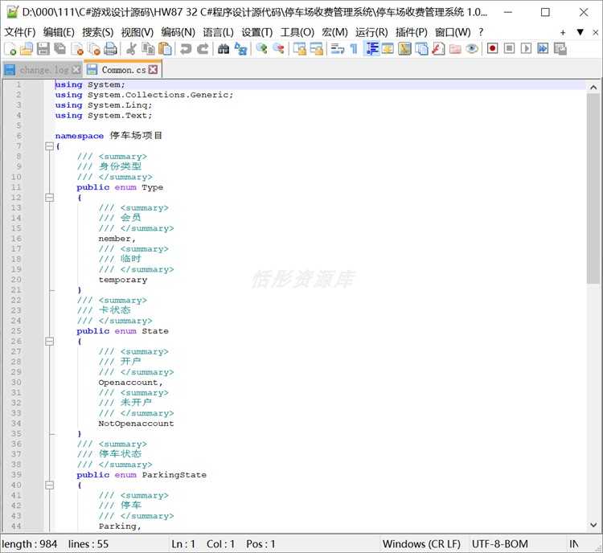This screenshot has width=603, height=553.
Task: Open Folder as Workspace icon
Action: pyautogui.click(x=455, y=49)
